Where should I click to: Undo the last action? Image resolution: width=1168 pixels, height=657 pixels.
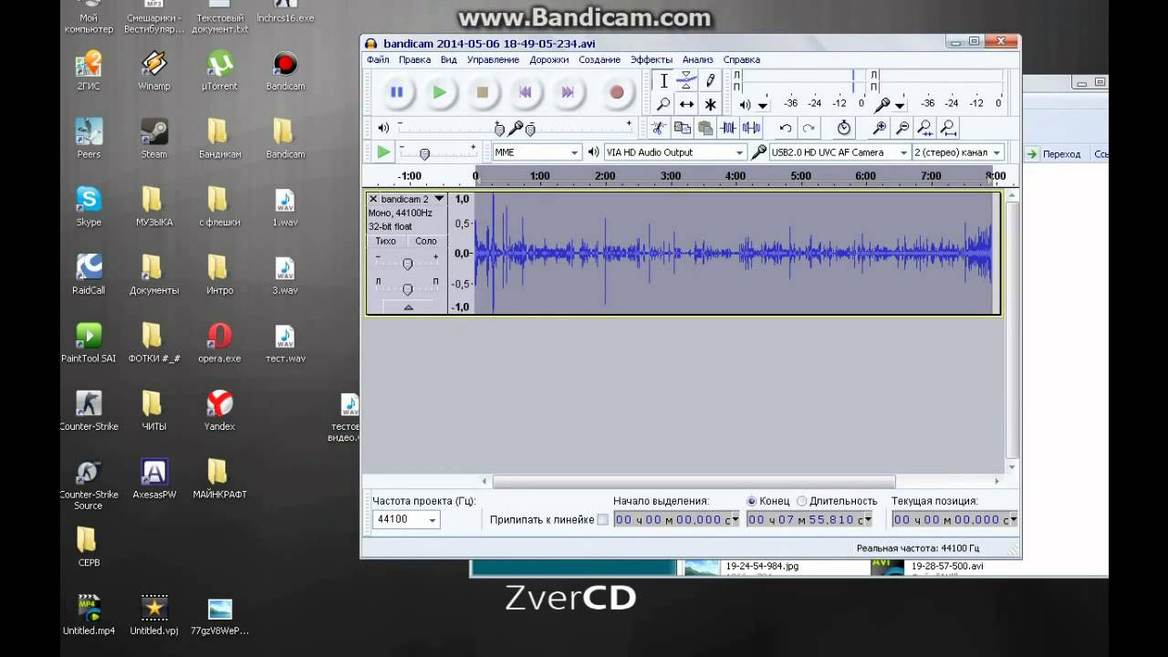pyautogui.click(x=786, y=128)
